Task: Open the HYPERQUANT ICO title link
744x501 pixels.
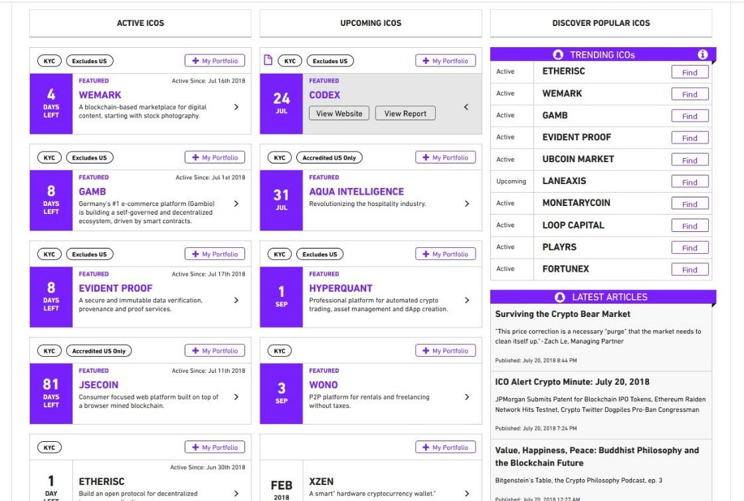Action: (341, 288)
